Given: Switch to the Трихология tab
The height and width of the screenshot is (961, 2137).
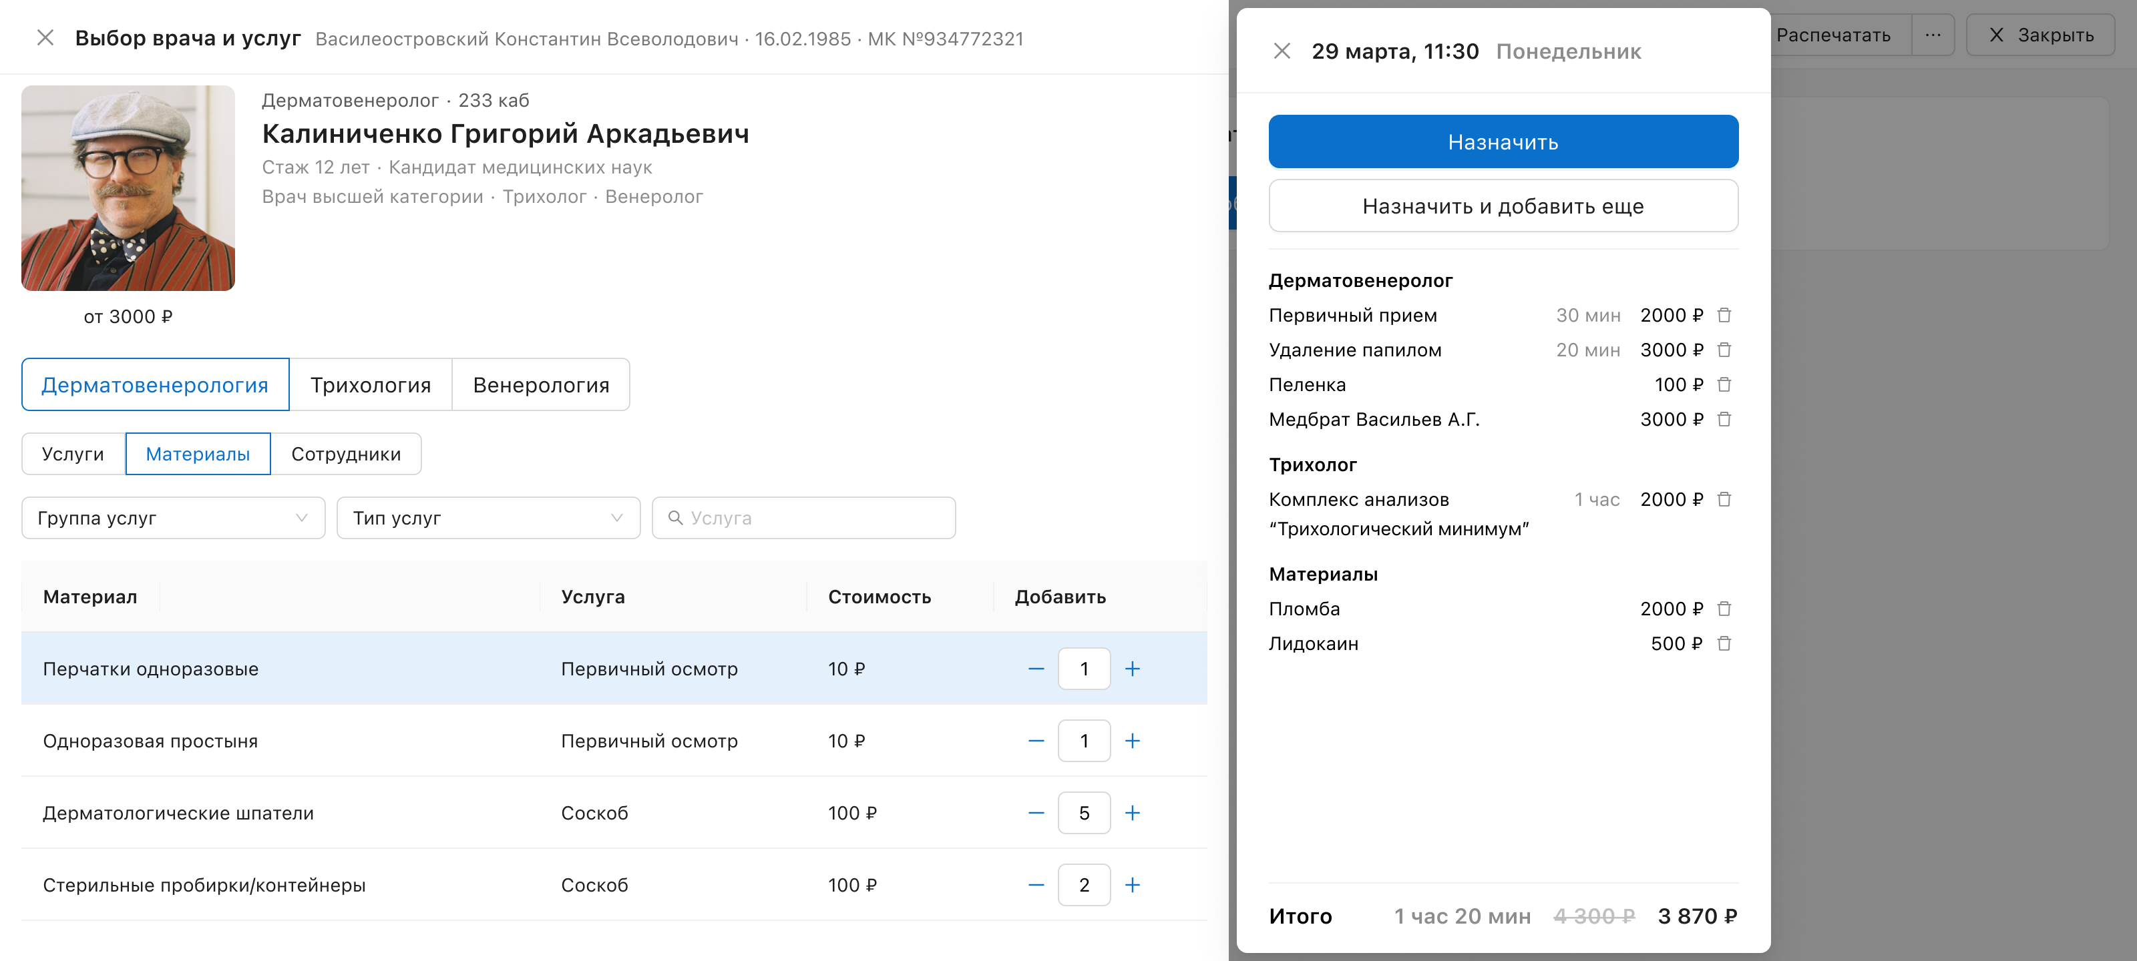Looking at the screenshot, I should click(371, 384).
